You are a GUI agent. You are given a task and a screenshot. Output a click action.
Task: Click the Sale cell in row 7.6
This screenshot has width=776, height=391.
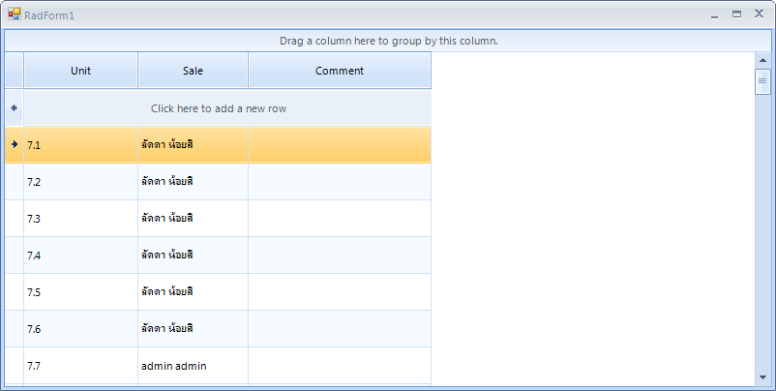(193, 329)
